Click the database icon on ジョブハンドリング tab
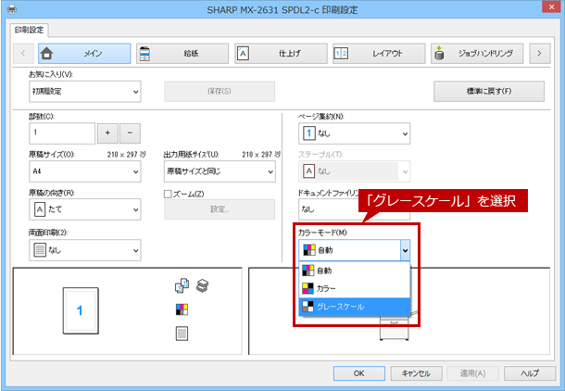 (439, 53)
